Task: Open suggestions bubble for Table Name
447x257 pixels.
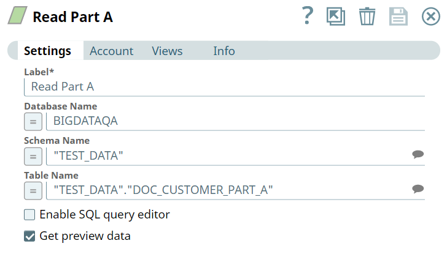Action: pos(418,189)
